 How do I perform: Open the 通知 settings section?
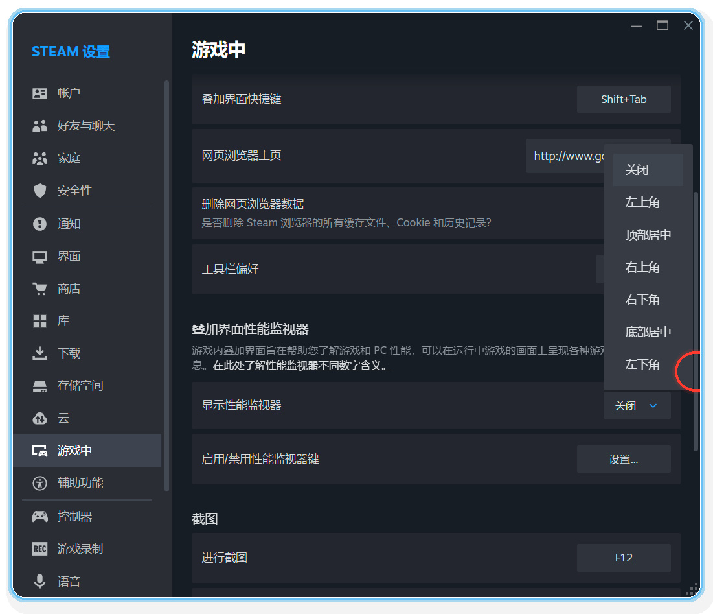tap(87, 224)
